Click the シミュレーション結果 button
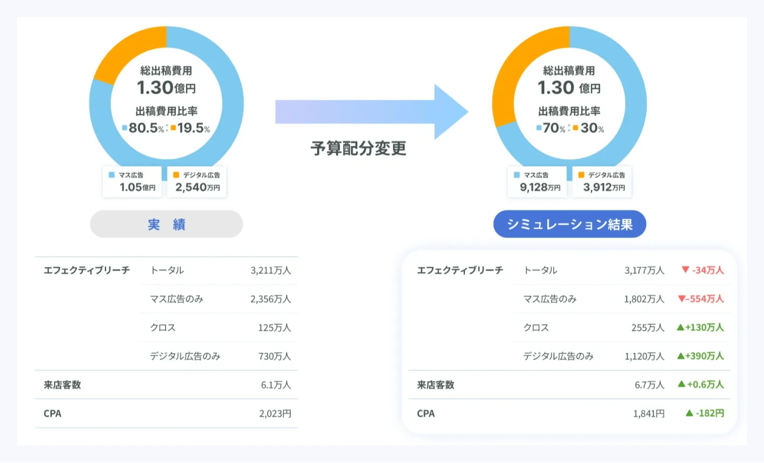Screen dimensions: 764x463 pos(570,224)
